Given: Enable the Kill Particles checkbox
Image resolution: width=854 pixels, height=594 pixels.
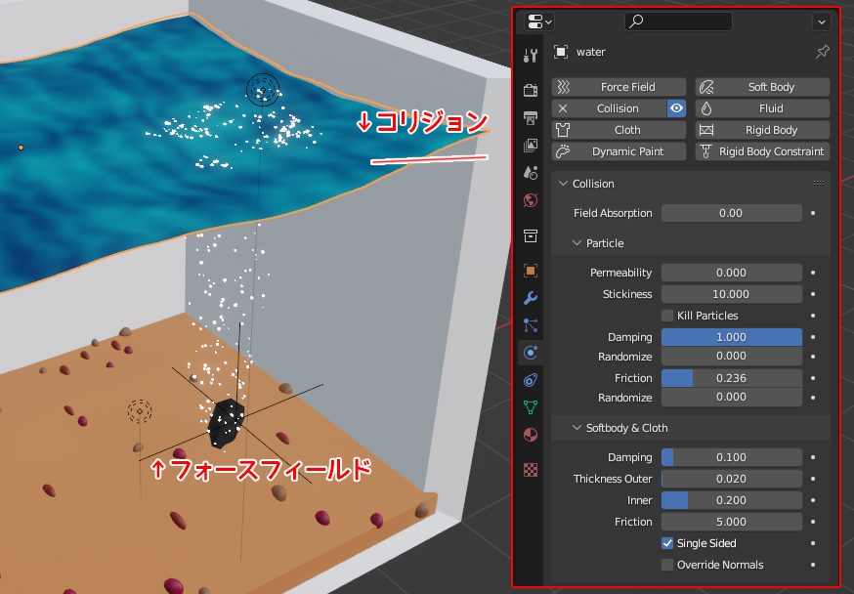Looking at the screenshot, I should point(667,316).
